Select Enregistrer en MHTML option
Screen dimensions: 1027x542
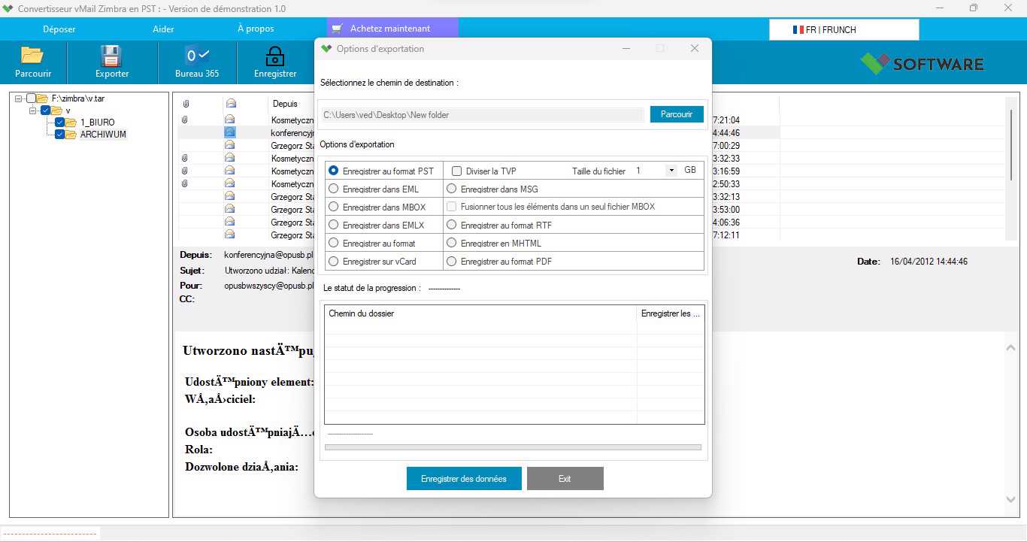(x=452, y=244)
